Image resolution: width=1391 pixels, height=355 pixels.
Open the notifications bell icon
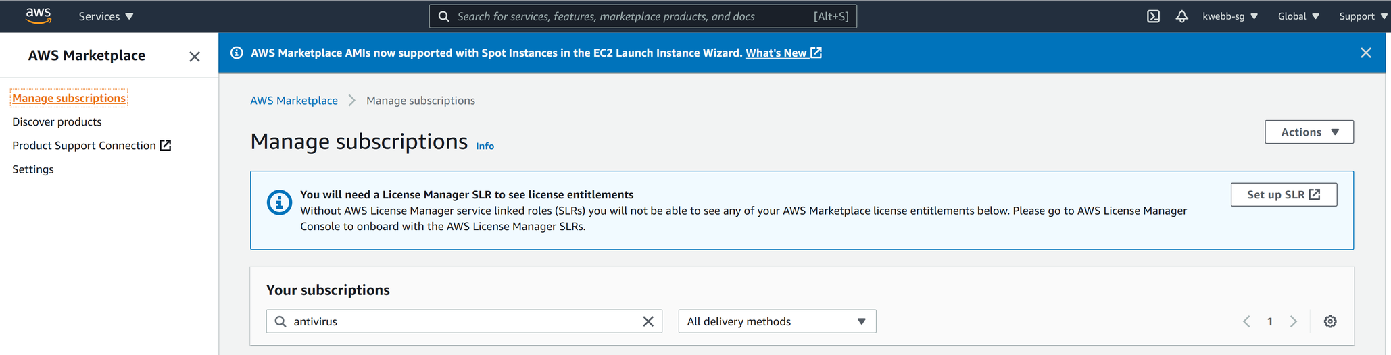click(1181, 16)
